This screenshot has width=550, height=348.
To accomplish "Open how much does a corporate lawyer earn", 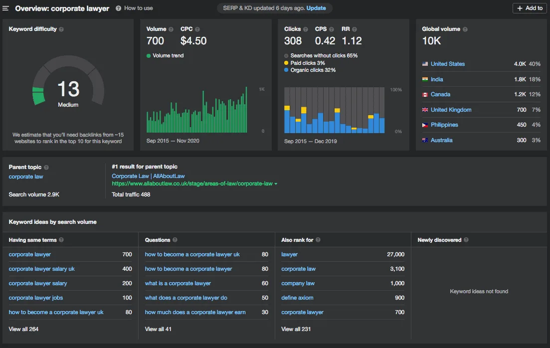I will [195, 312].
